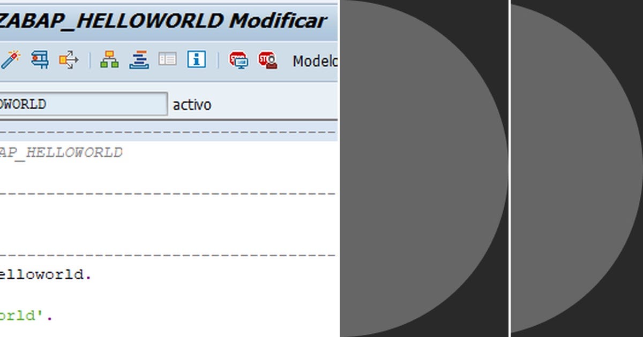Open program information via blue info icon
Screen dimensions: 643x337
(x=196, y=59)
